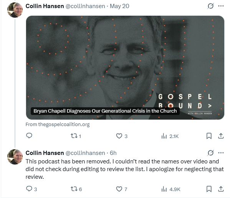Like the May 20 tweet with 3 likes
This screenshot has width=230, height=198.
122,136
